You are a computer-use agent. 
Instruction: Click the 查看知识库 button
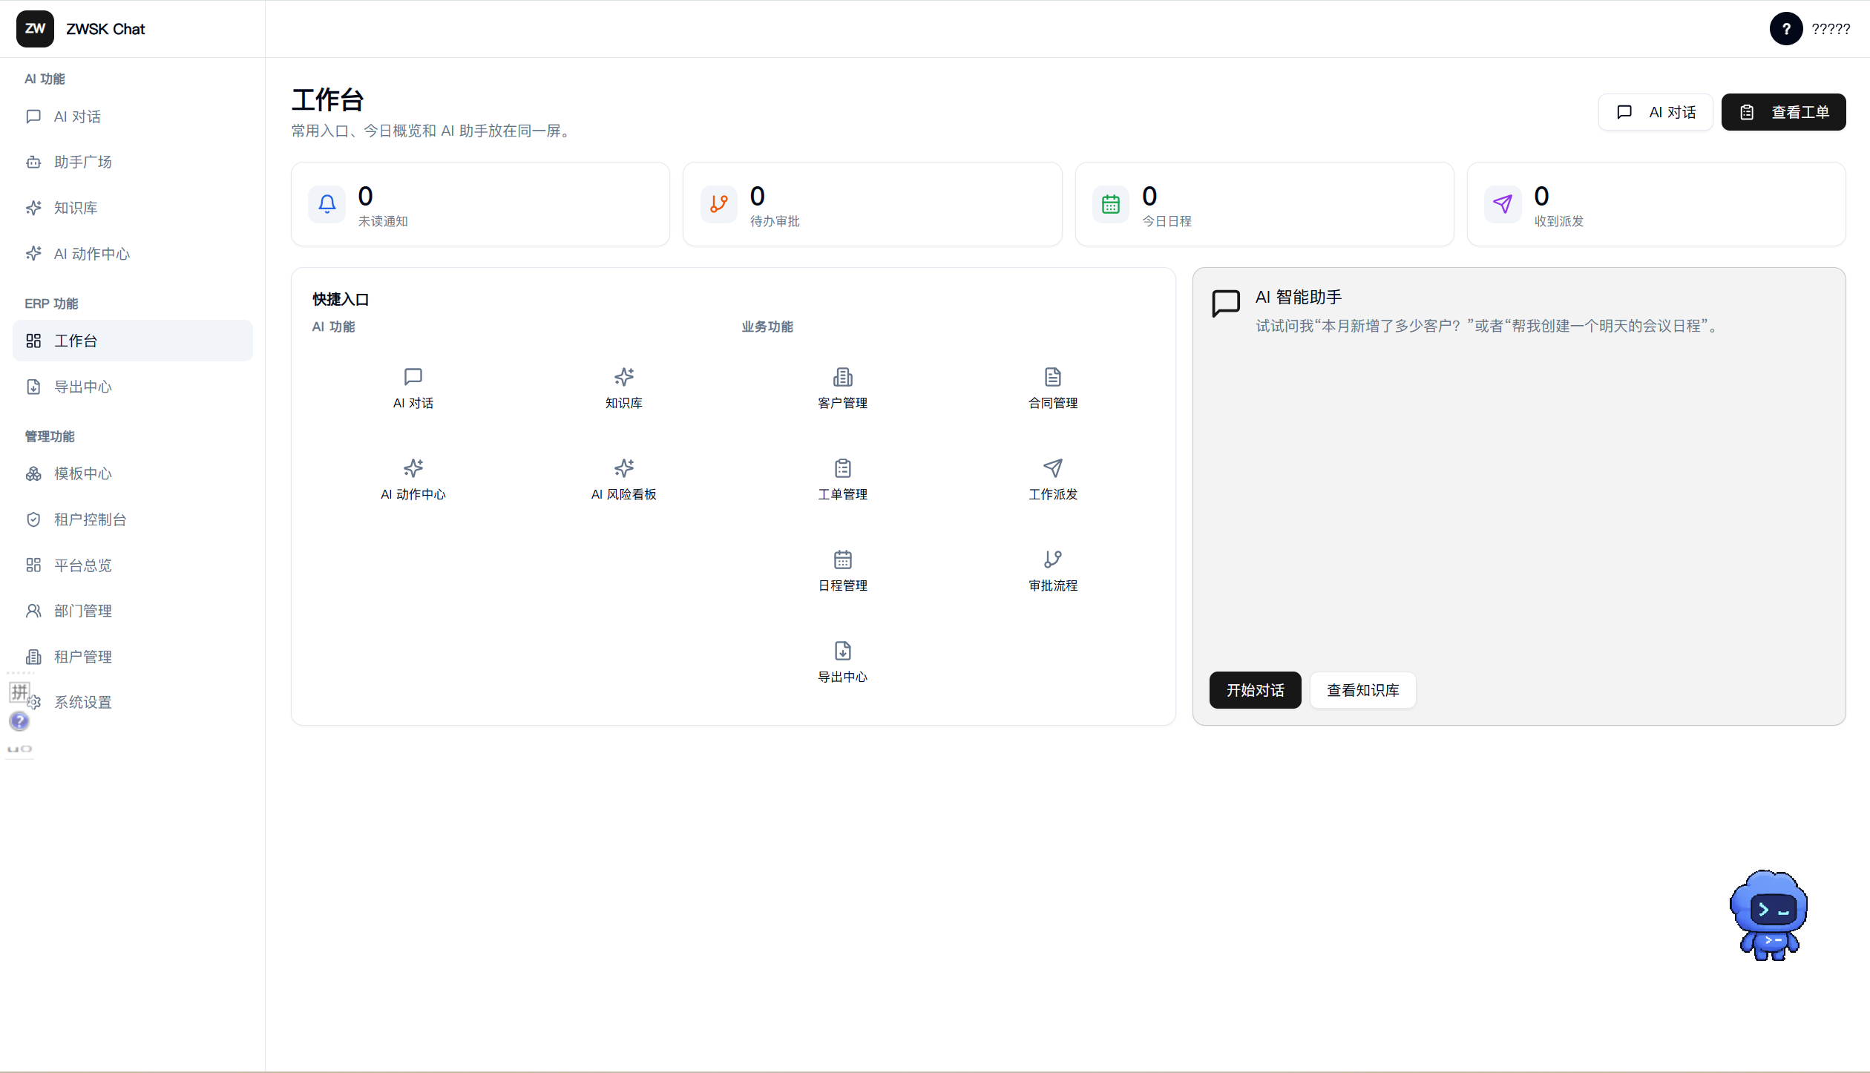tap(1362, 690)
